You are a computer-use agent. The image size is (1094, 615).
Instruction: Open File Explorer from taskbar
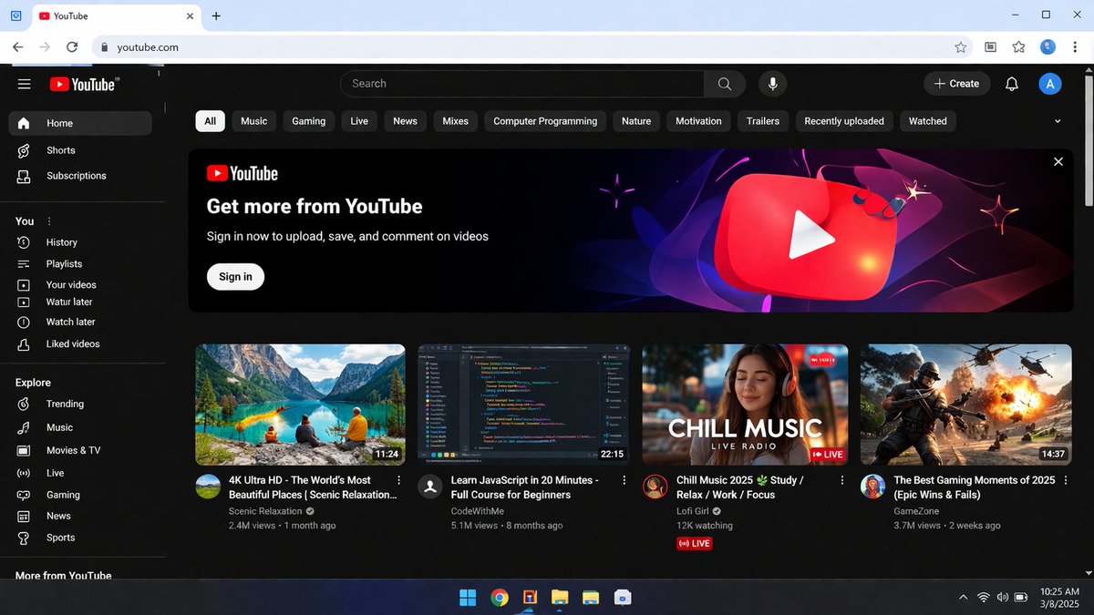(560, 598)
